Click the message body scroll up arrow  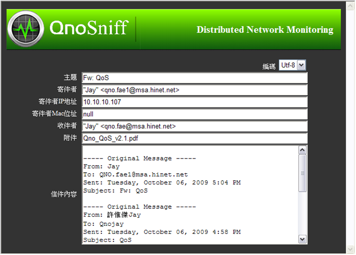pyautogui.click(x=302, y=150)
